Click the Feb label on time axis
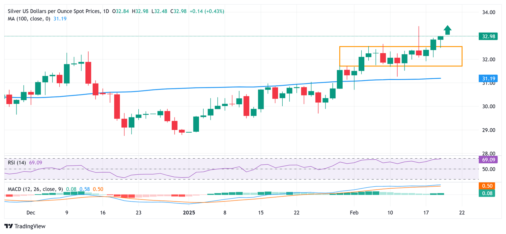 pos(353,213)
